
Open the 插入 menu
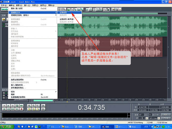pos(27,5)
